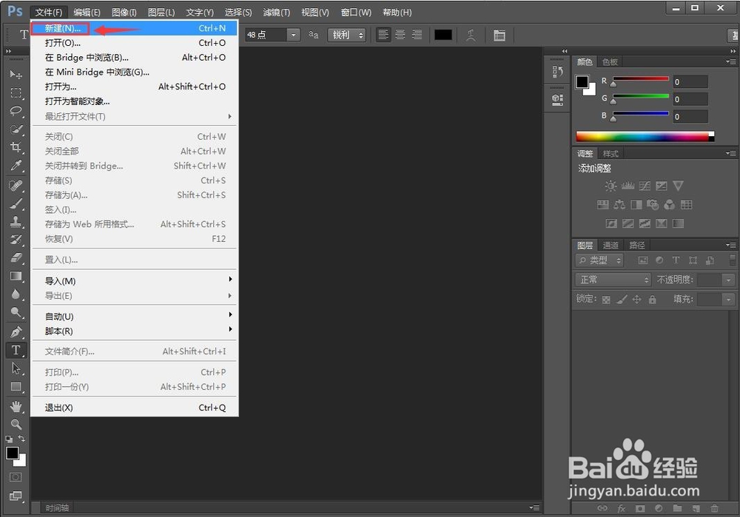Image resolution: width=740 pixels, height=517 pixels.
Task: Toggle lock transparent pixels
Action: 607,299
